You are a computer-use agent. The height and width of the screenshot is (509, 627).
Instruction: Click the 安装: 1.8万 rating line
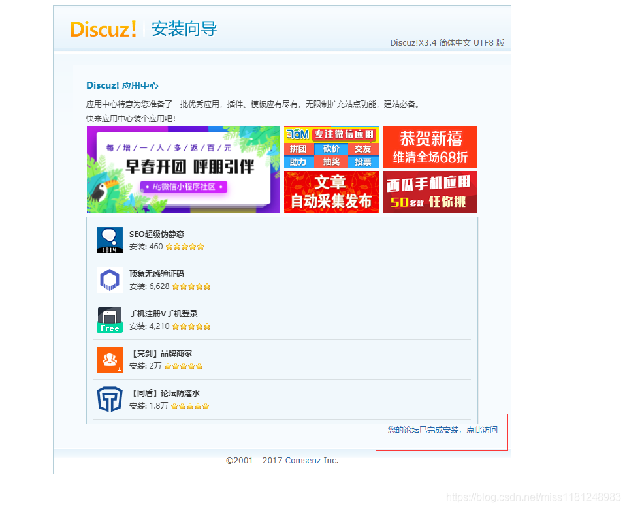click(169, 406)
